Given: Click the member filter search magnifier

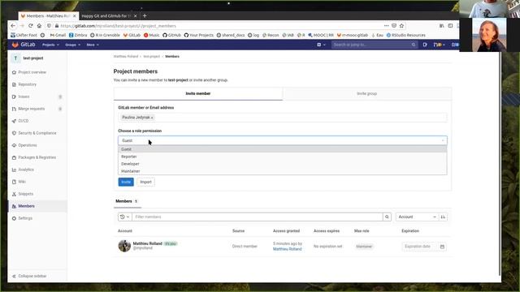Looking at the screenshot, I should tap(387, 217).
